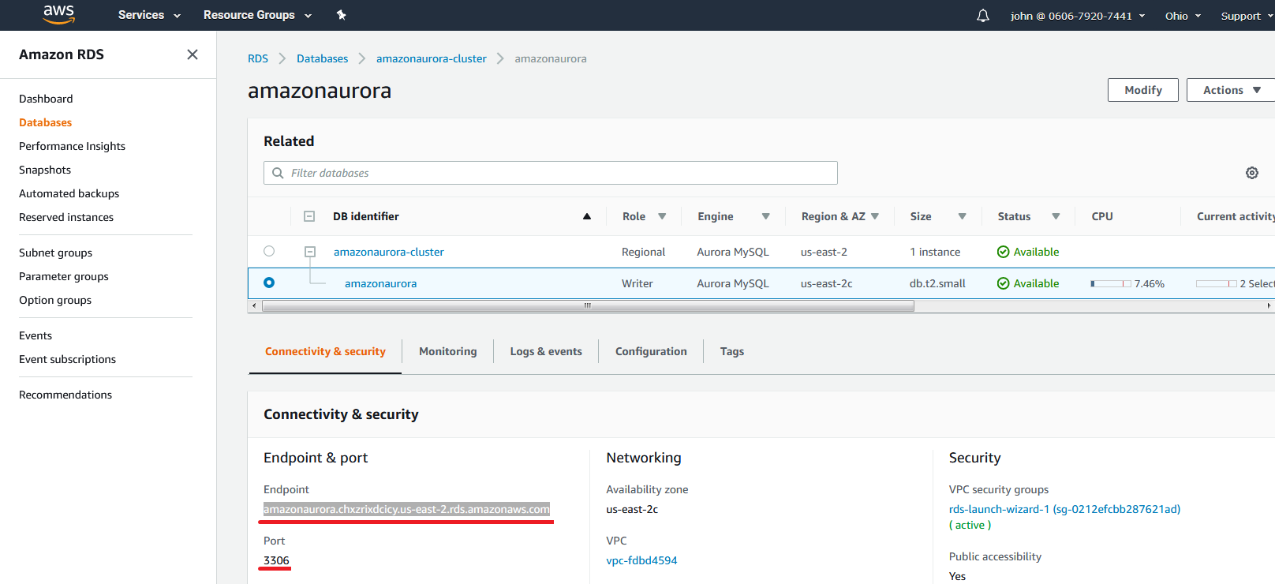
Task: Open the Support menu
Action: pyautogui.click(x=1247, y=16)
